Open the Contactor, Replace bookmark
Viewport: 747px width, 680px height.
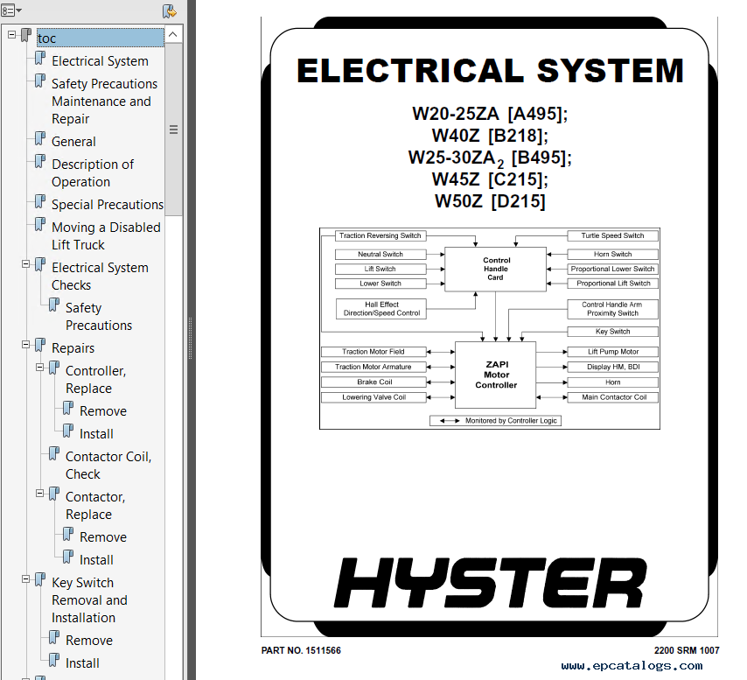click(95, 506)
